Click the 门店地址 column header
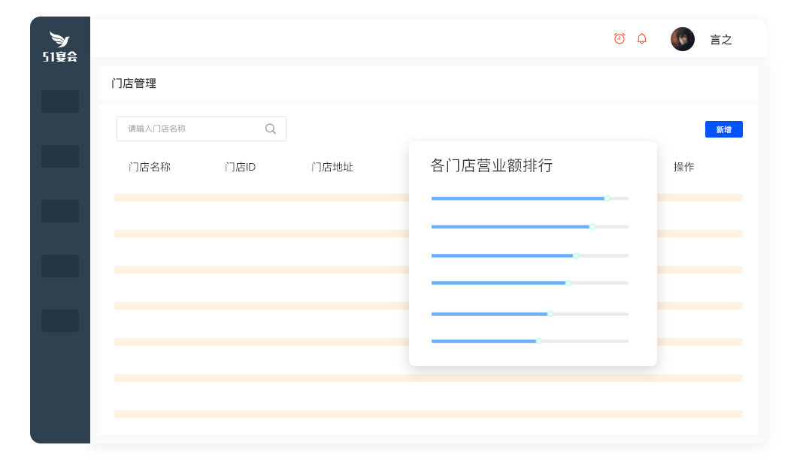797x460 pixels. coord(332,167)
